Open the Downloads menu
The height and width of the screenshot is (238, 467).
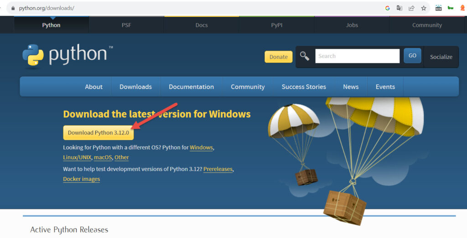(x=135, y=87)
